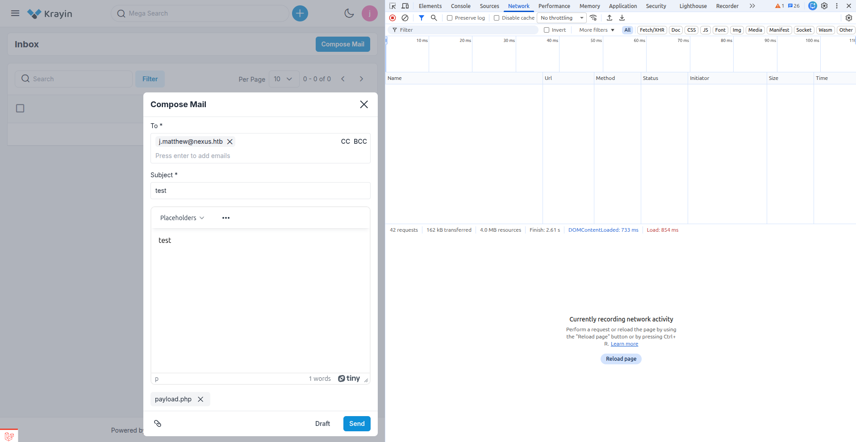This screenshot has height=442, width=856.
Task: Open the Lighthouse tab
Action: [693, 6]
